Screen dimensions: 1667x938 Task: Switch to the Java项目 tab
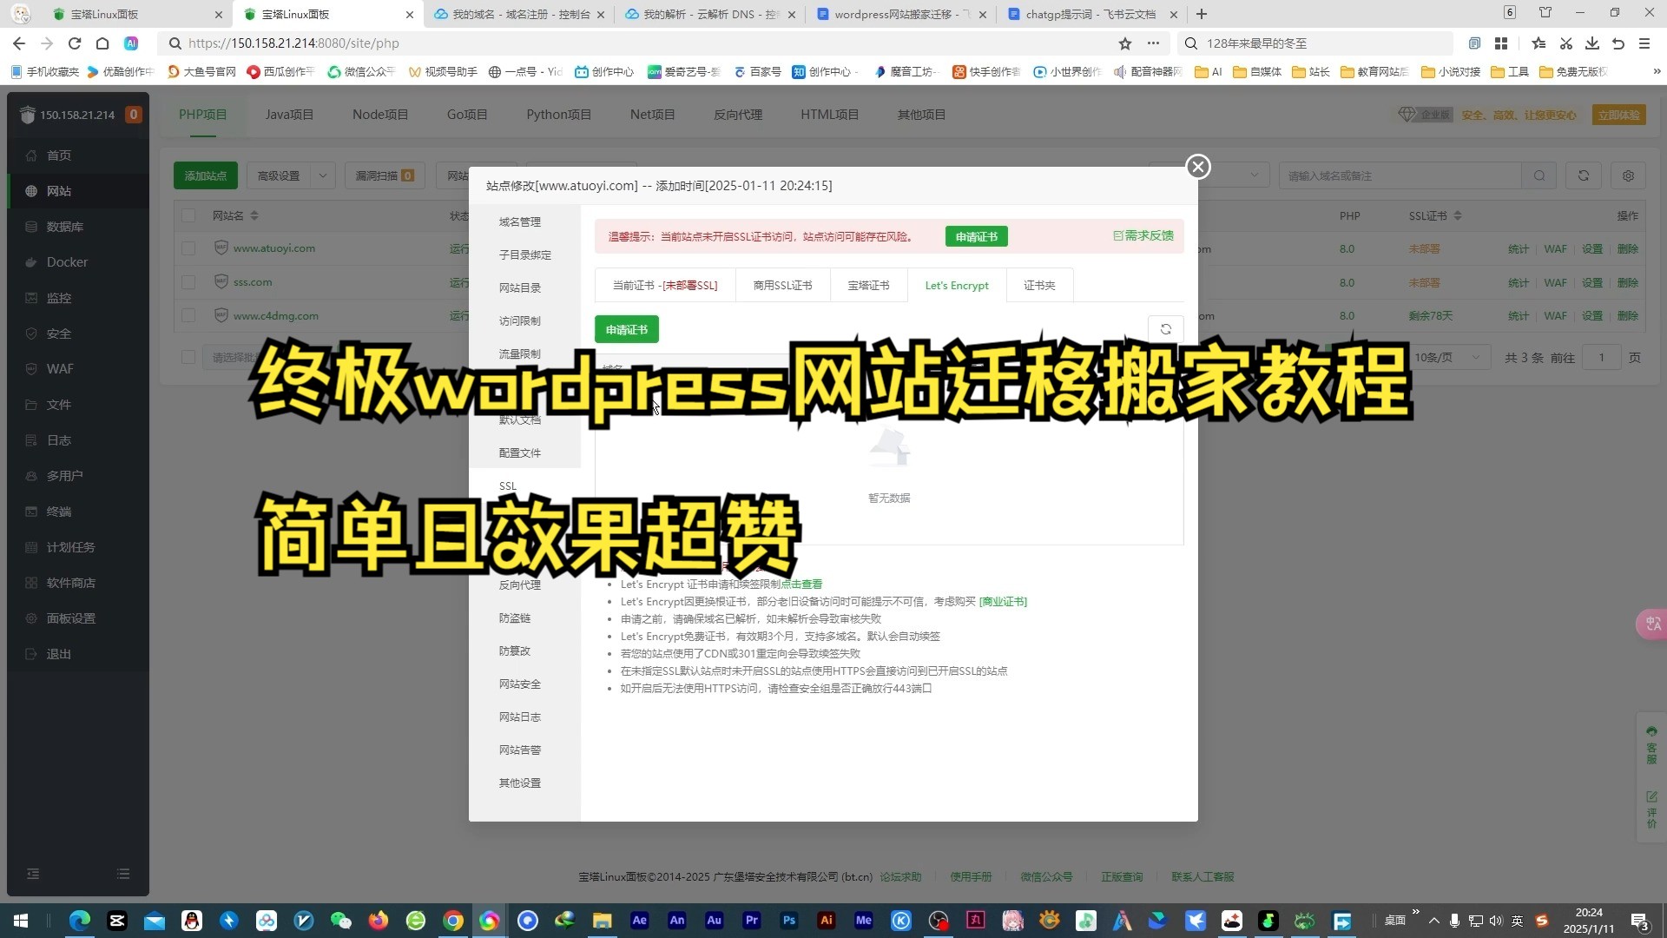[x=289, y=115]
